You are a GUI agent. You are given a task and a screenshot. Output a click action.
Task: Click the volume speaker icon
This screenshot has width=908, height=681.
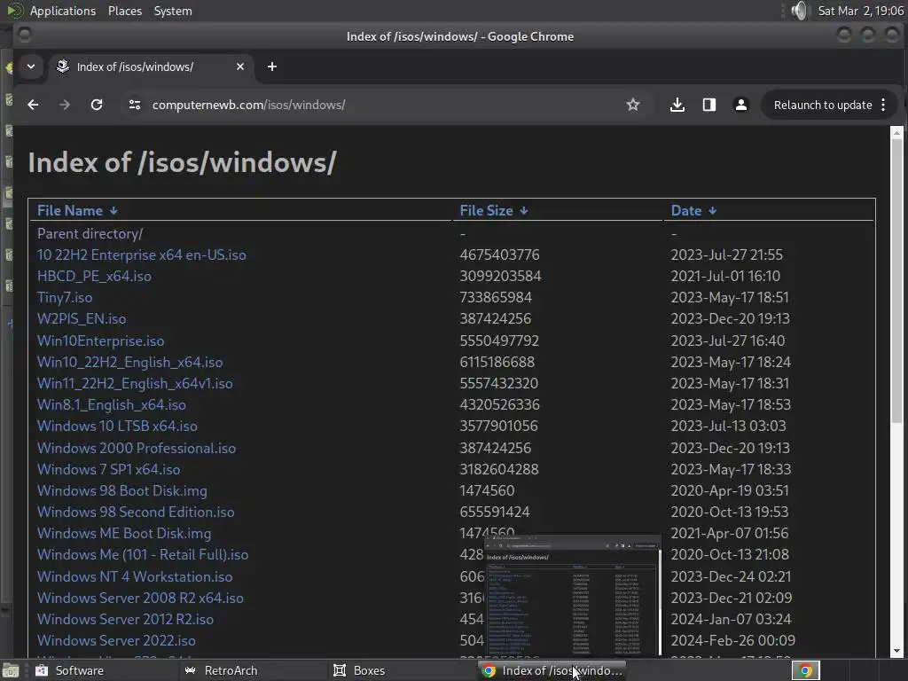[799, 11]
